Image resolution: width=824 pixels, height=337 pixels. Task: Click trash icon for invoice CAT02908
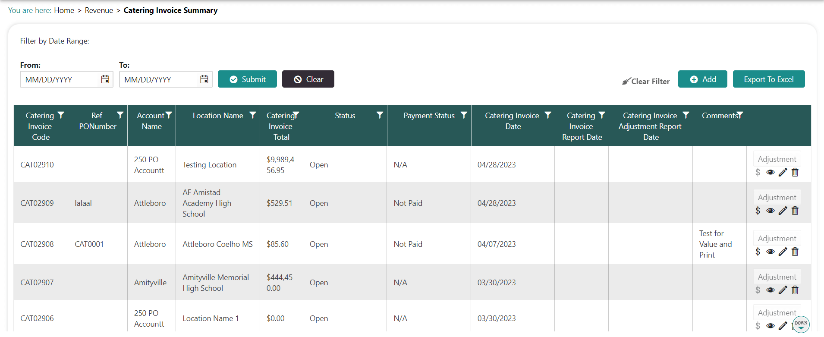[x=795, y=252]
